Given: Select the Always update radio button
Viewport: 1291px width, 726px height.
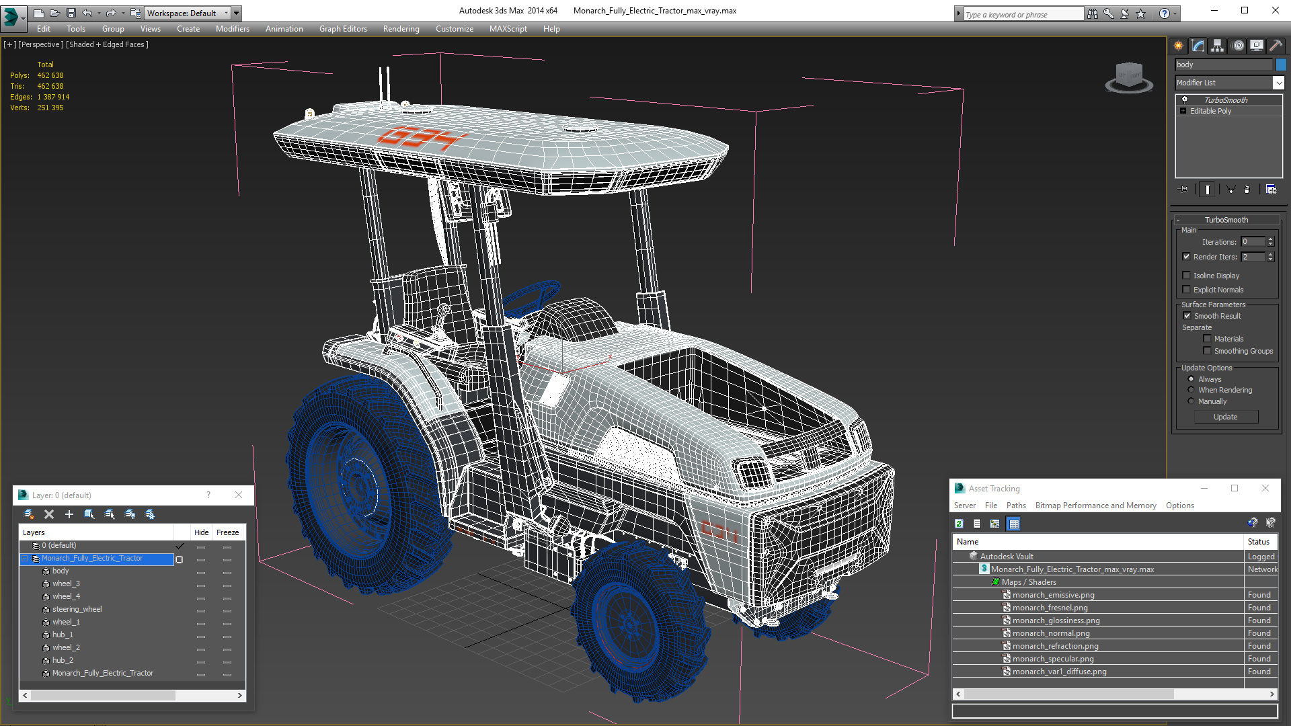Looking at the screenshot, I should pos(1191,379).
